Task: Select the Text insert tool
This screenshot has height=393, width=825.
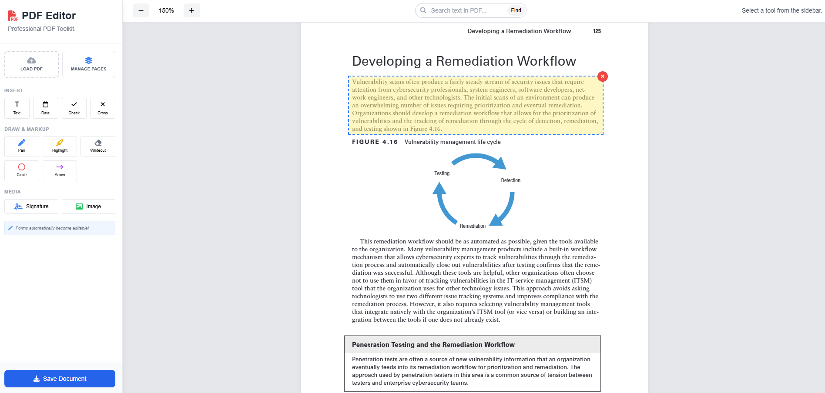Action: (x=17, y=108)
